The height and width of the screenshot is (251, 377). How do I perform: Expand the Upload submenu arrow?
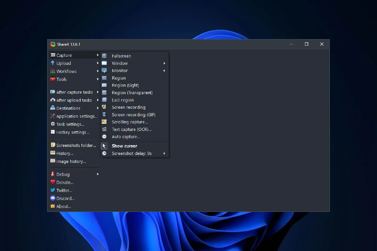click(98, 63)
